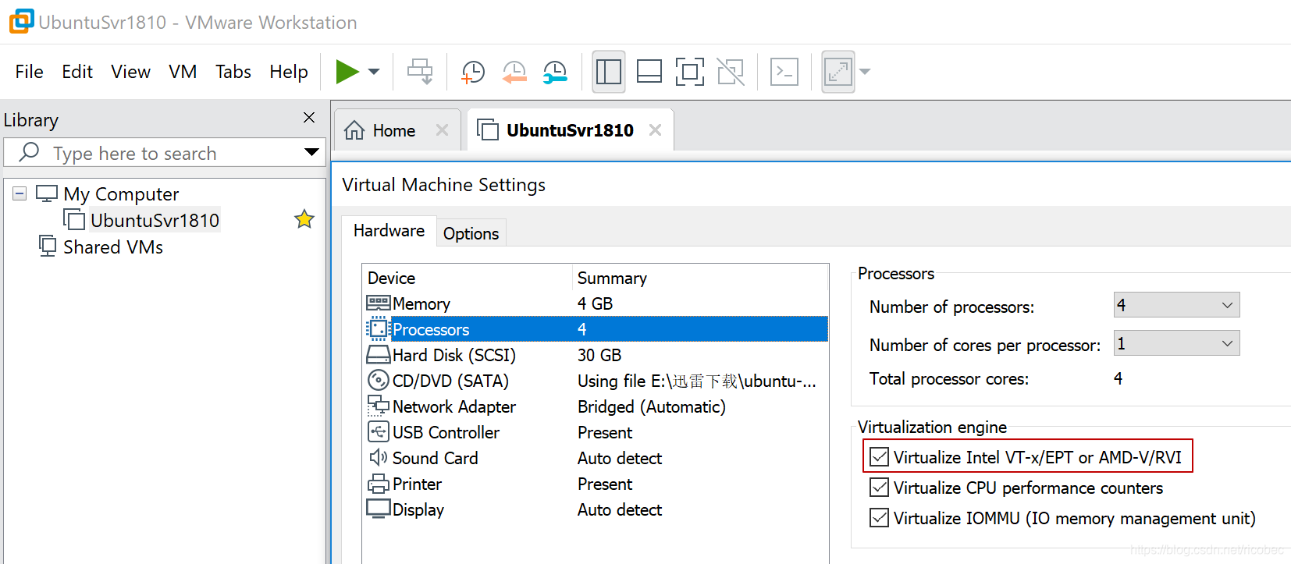Select UbuntuSvr1810 in the library tree
1291x564 pixels.
point(155,220)
